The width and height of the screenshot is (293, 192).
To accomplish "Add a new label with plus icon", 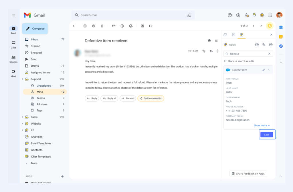I will 62,176.
